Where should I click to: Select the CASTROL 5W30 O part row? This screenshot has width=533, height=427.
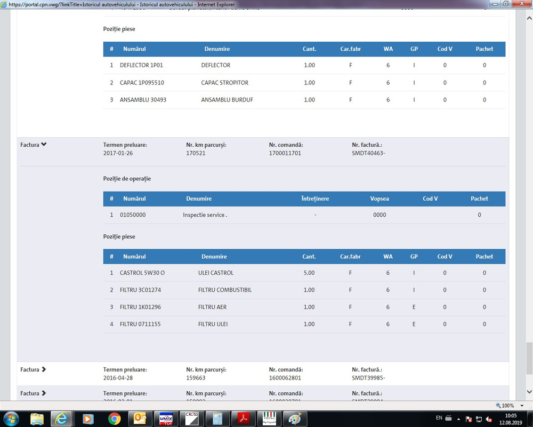304,273
